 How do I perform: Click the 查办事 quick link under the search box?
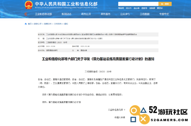tap(136, 8)
